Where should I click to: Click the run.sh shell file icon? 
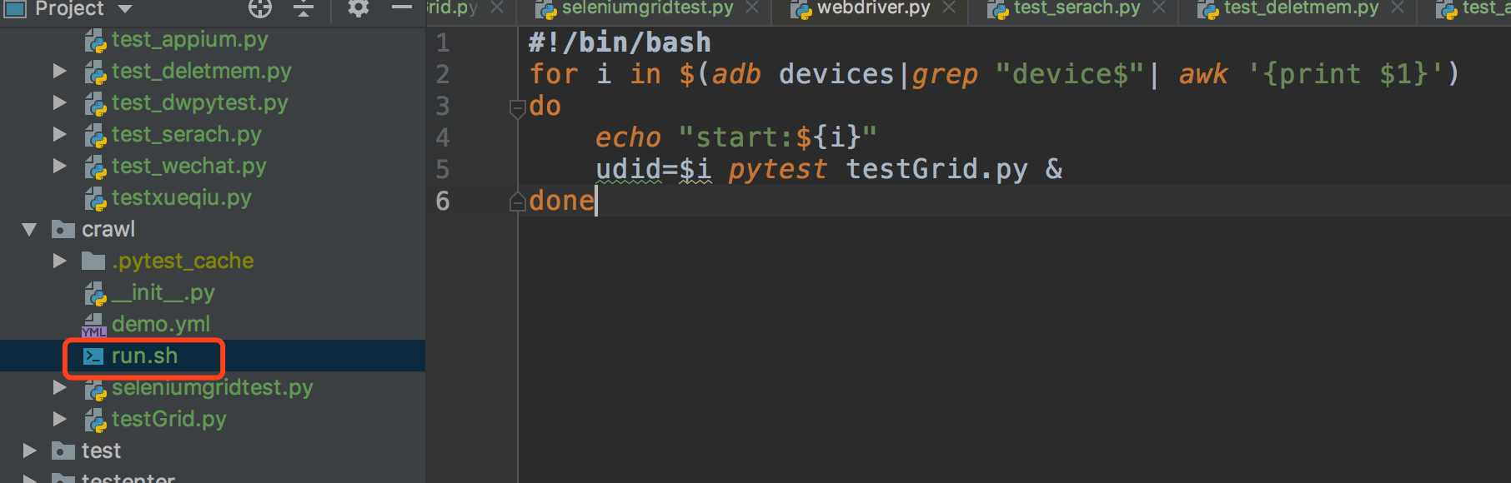(x=93, y=356)
